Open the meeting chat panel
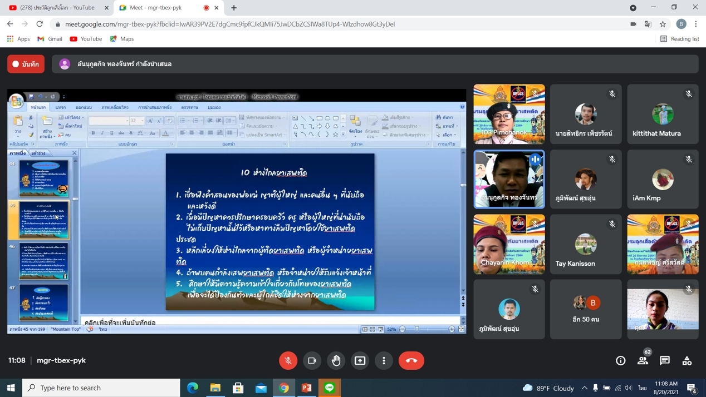The height and width of the screenshot is (397, 706). (665, 360)
